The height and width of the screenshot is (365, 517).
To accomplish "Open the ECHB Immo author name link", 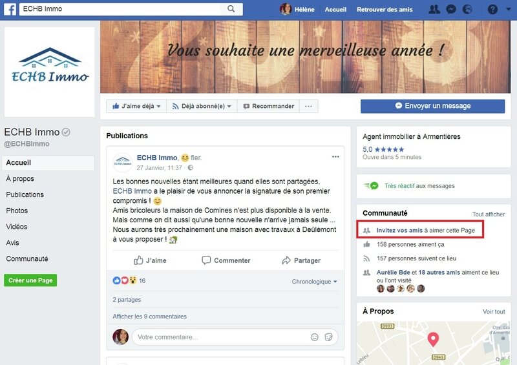I will [x=157, y=158].
